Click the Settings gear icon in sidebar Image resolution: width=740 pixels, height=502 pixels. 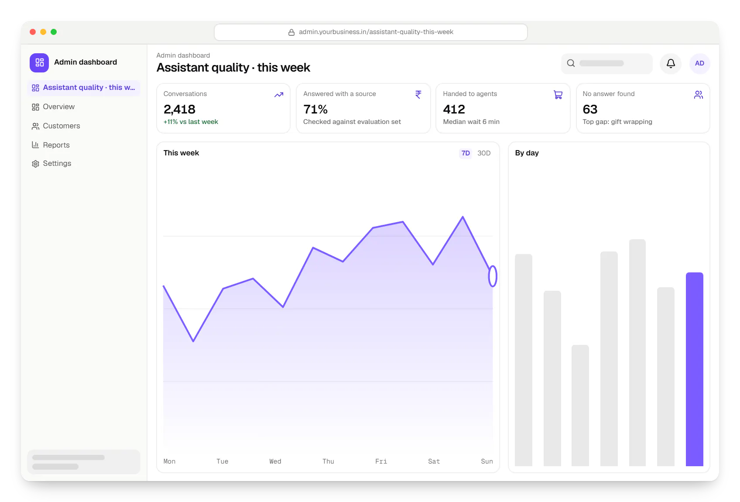click(x=35, y=164)
